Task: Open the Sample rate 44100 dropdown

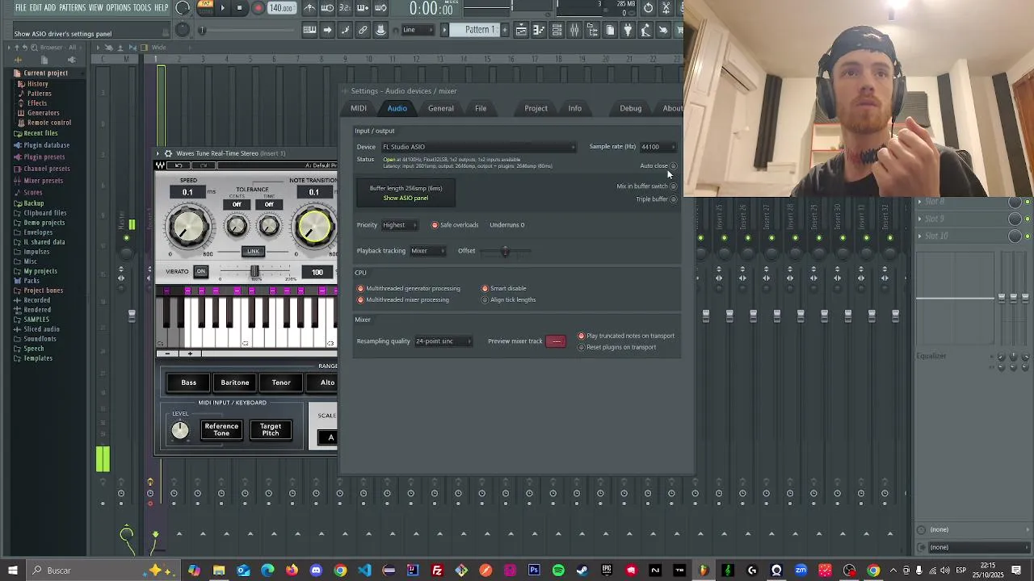Action: (x=658, y=147)
